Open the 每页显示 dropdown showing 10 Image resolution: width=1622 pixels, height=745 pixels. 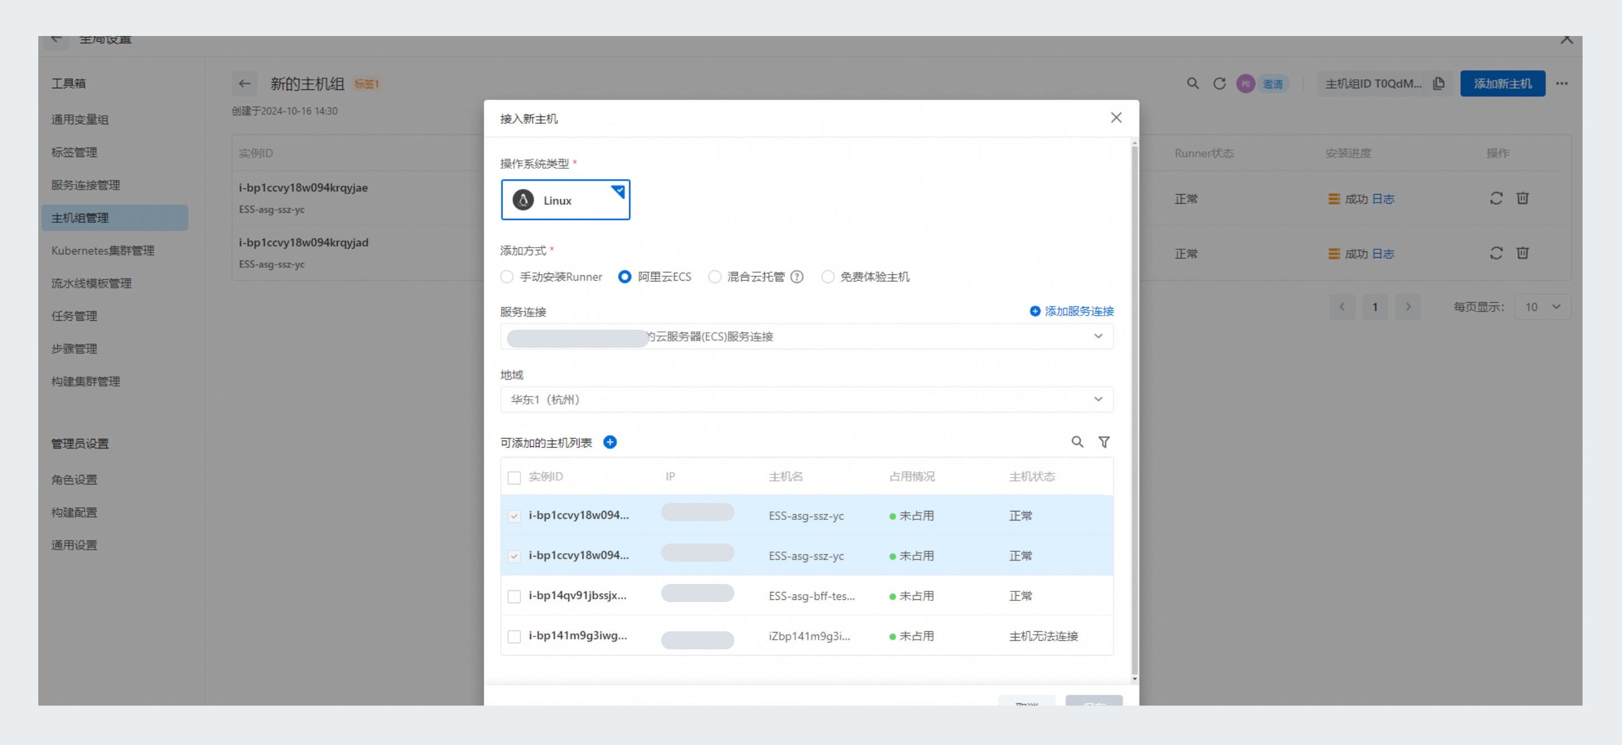point(1542,307)
